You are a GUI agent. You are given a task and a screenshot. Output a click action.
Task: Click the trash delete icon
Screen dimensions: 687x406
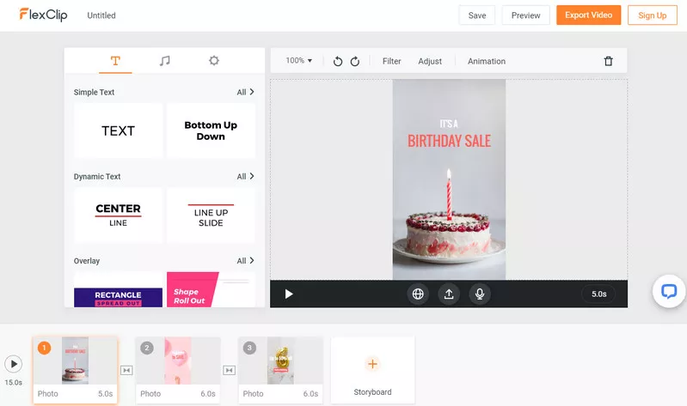point(608,61)
